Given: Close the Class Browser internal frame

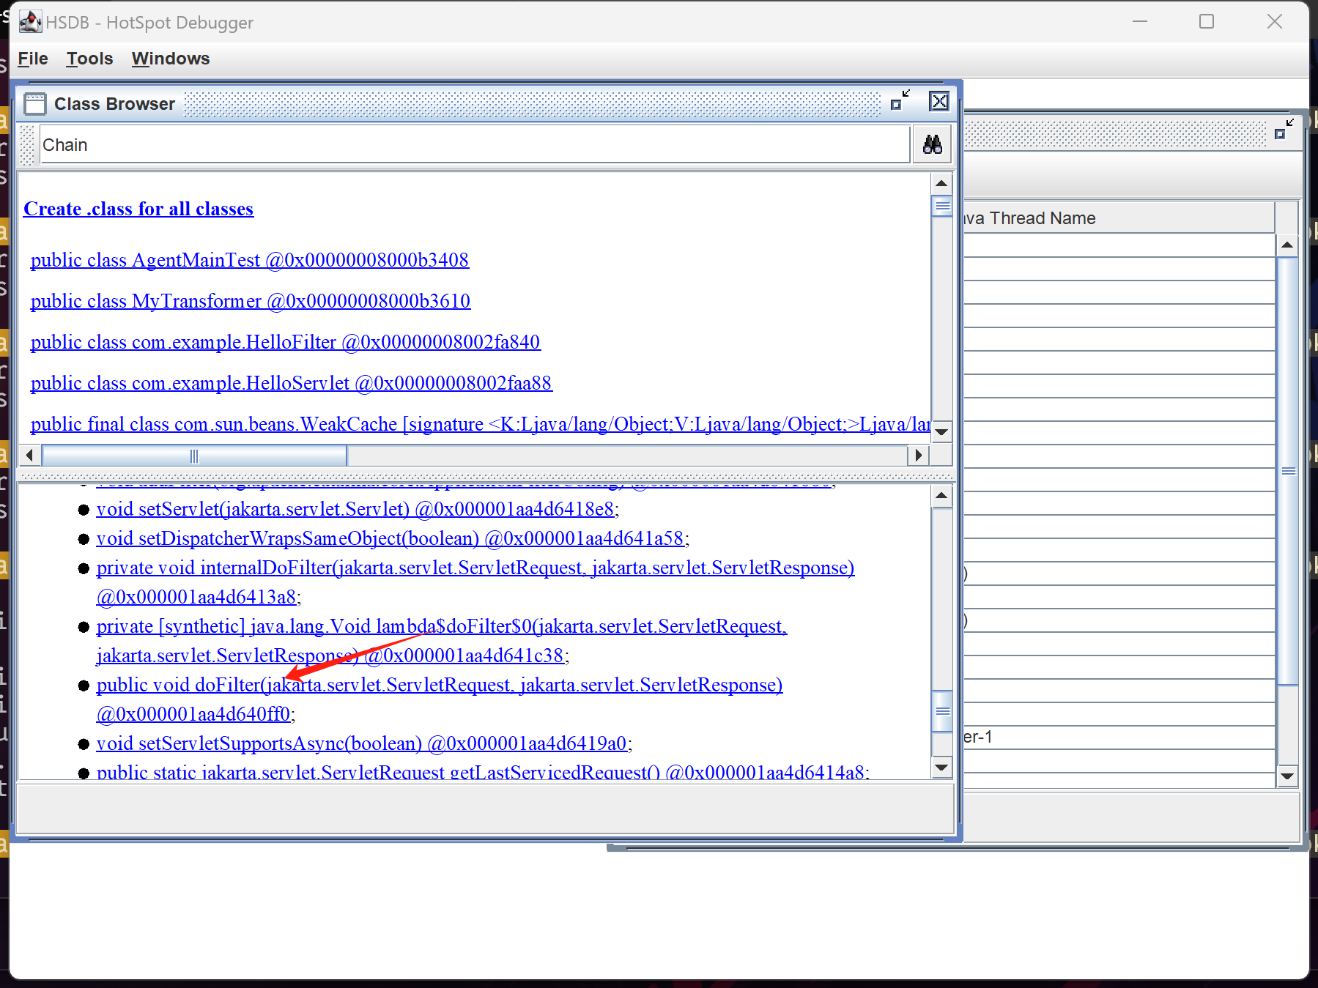Looking at the screenshot, I should point(938,102).
